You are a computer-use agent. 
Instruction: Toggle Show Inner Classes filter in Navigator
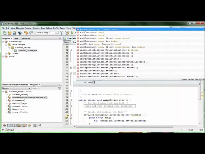pyautogui.click(x=24, y=125)
